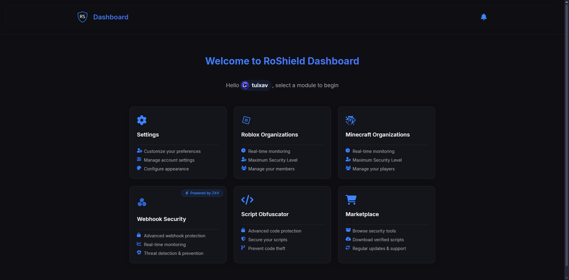Click the tuixav user avatar
The height and width of the screenshot is (280, 569).
(x=245, y=85)
